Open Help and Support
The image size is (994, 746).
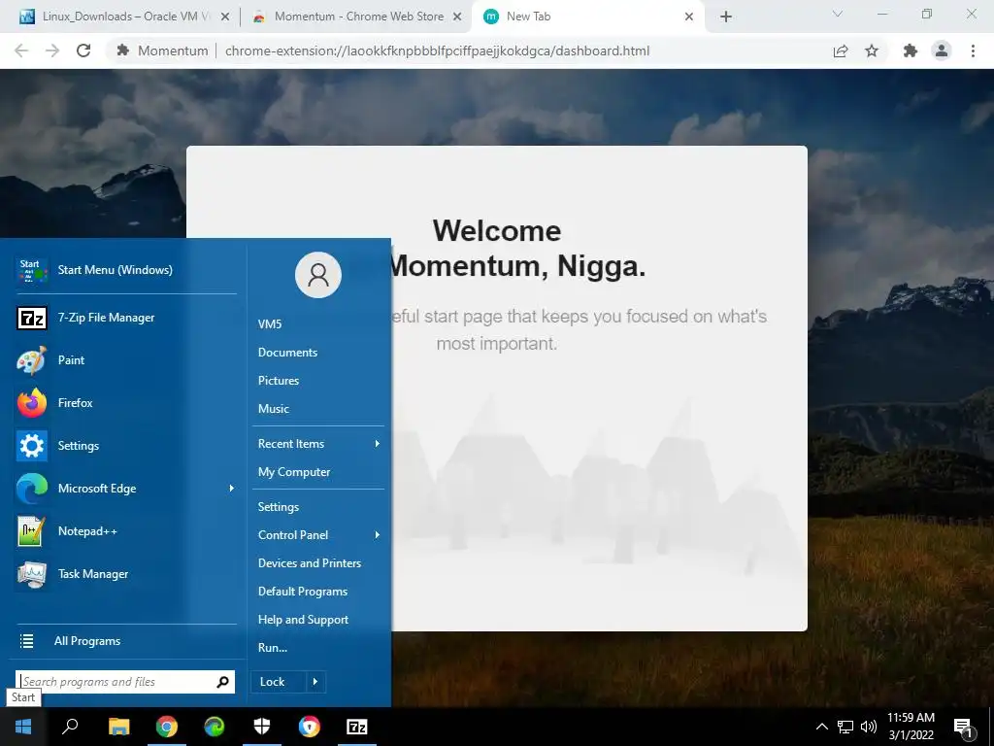click(x=303, y=620)
